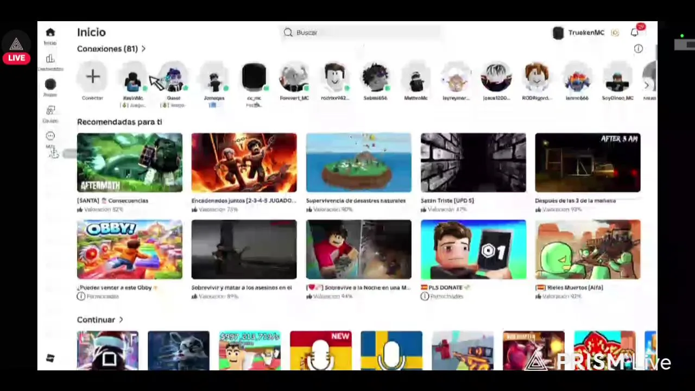Click the Recomendadas para ti heading

coord(119,122)
